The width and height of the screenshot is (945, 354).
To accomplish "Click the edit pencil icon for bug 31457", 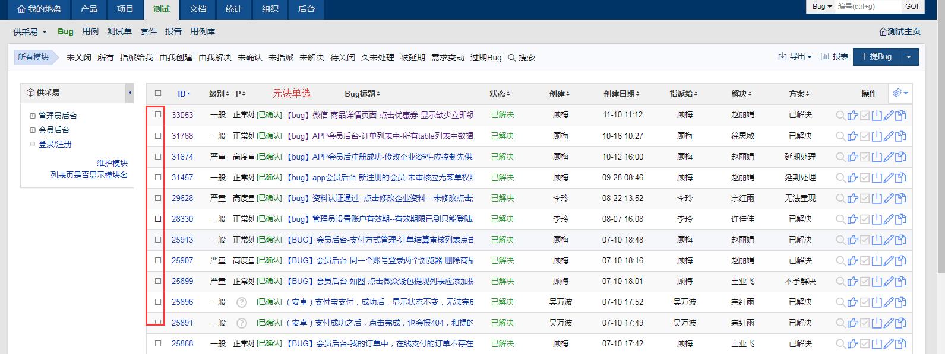I will (x=889, y=178).
